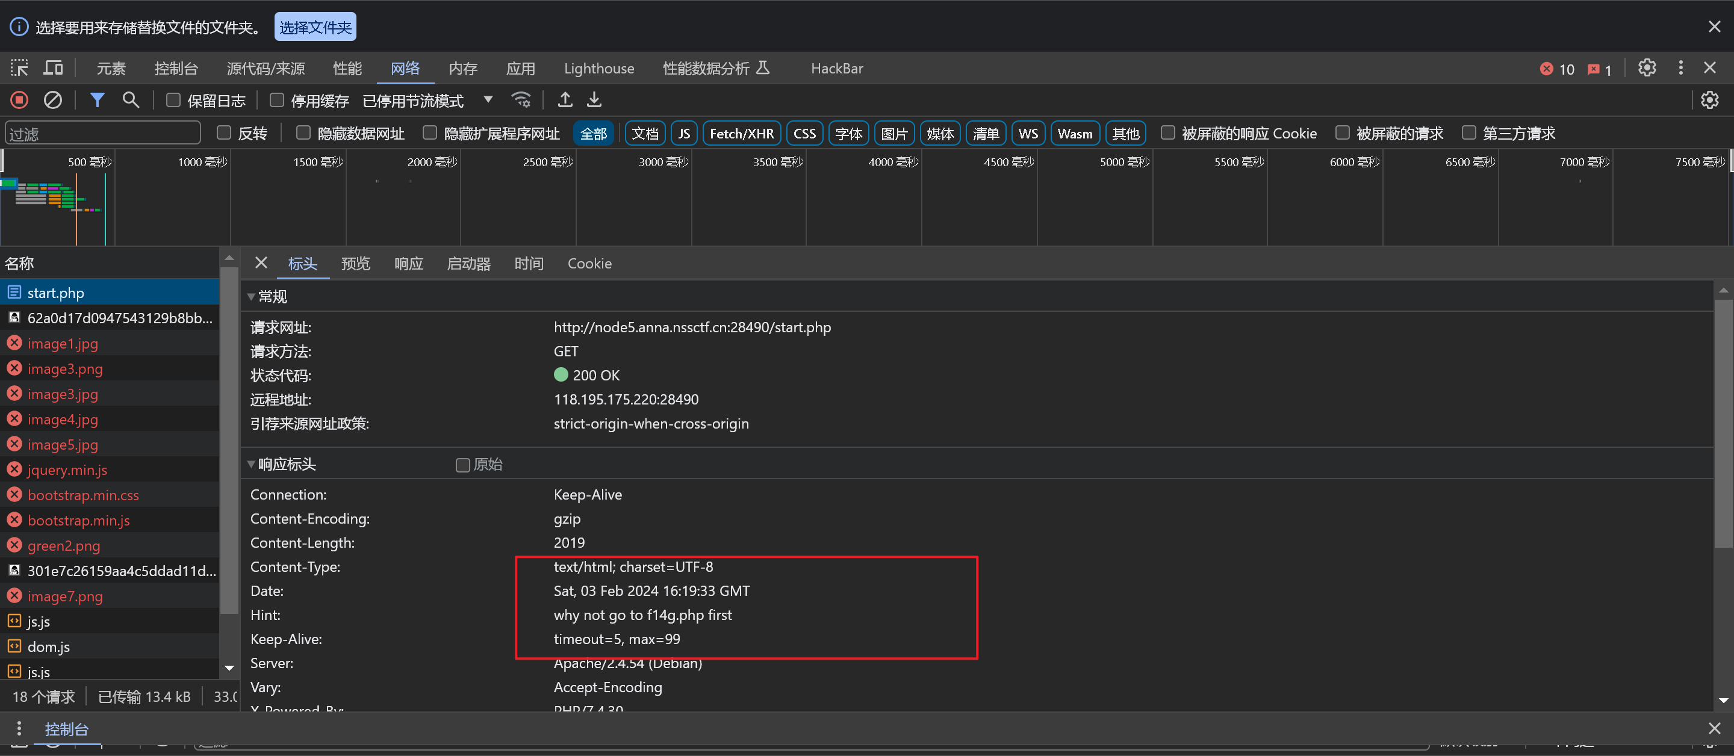Toggle the filter funnel icon
The width and height of the screenshot is (1734, 756).
pos(97,101)
